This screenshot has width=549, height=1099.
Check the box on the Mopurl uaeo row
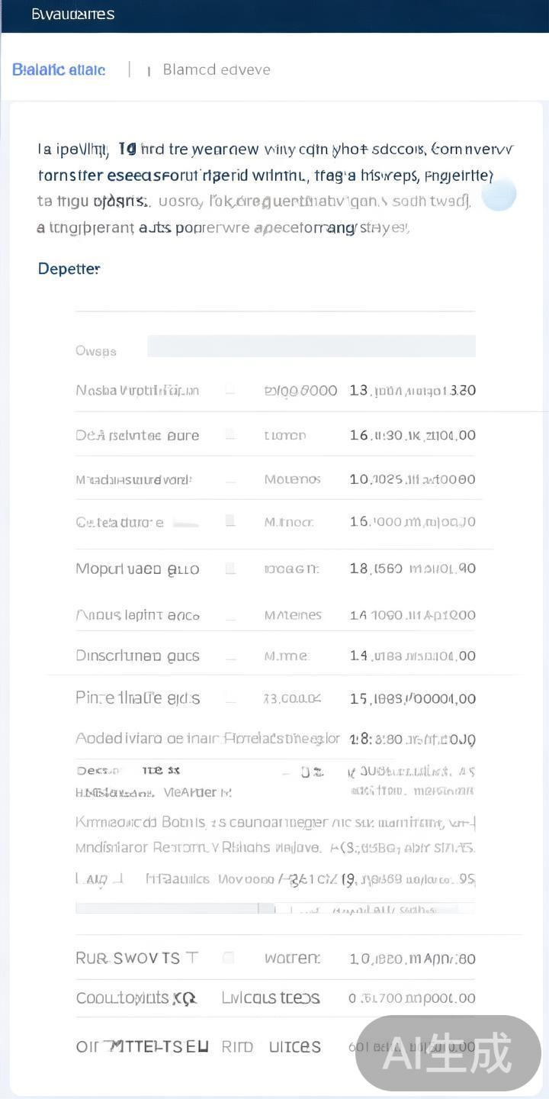[x=230, y=569]
